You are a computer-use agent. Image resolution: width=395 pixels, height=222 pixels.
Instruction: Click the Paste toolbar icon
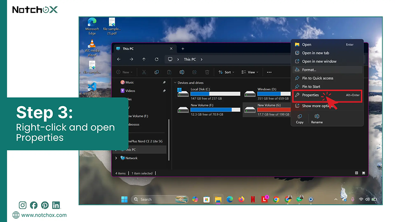click(x=169, y=72)
